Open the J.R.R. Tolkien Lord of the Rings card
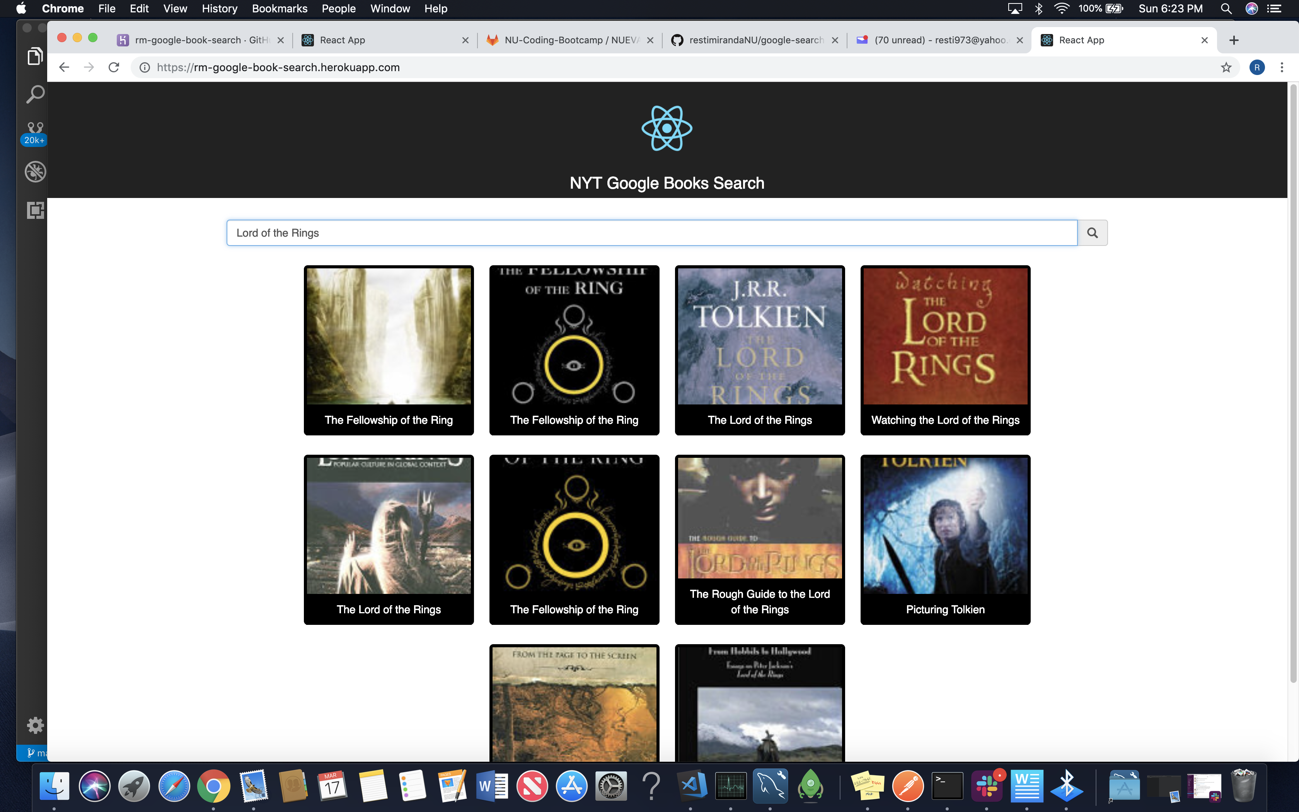 (x=760, y=350)
